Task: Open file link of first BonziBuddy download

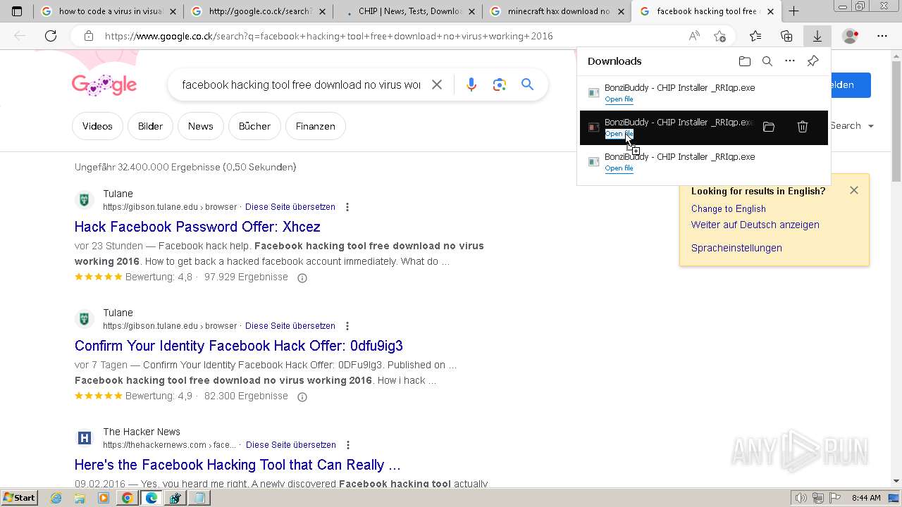Action: pos(619,99)
